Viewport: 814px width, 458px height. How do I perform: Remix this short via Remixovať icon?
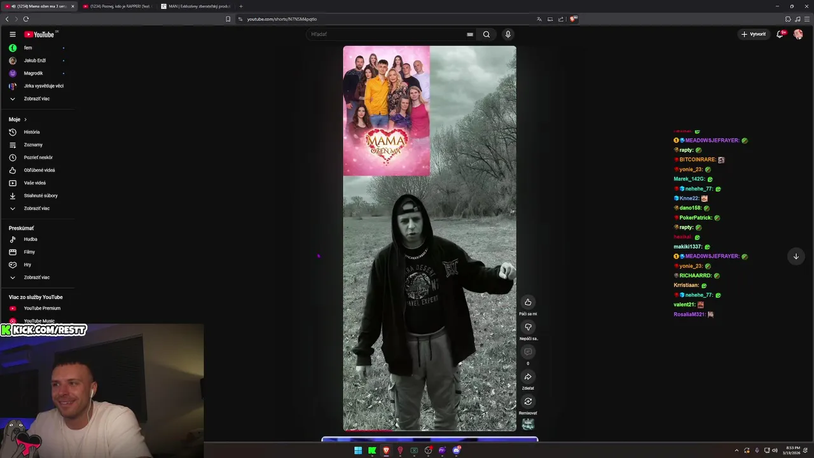tap(528, 401)
